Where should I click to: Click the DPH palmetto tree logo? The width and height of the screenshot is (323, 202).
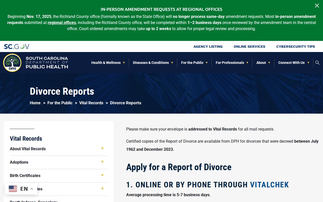[x=12, y=63]
